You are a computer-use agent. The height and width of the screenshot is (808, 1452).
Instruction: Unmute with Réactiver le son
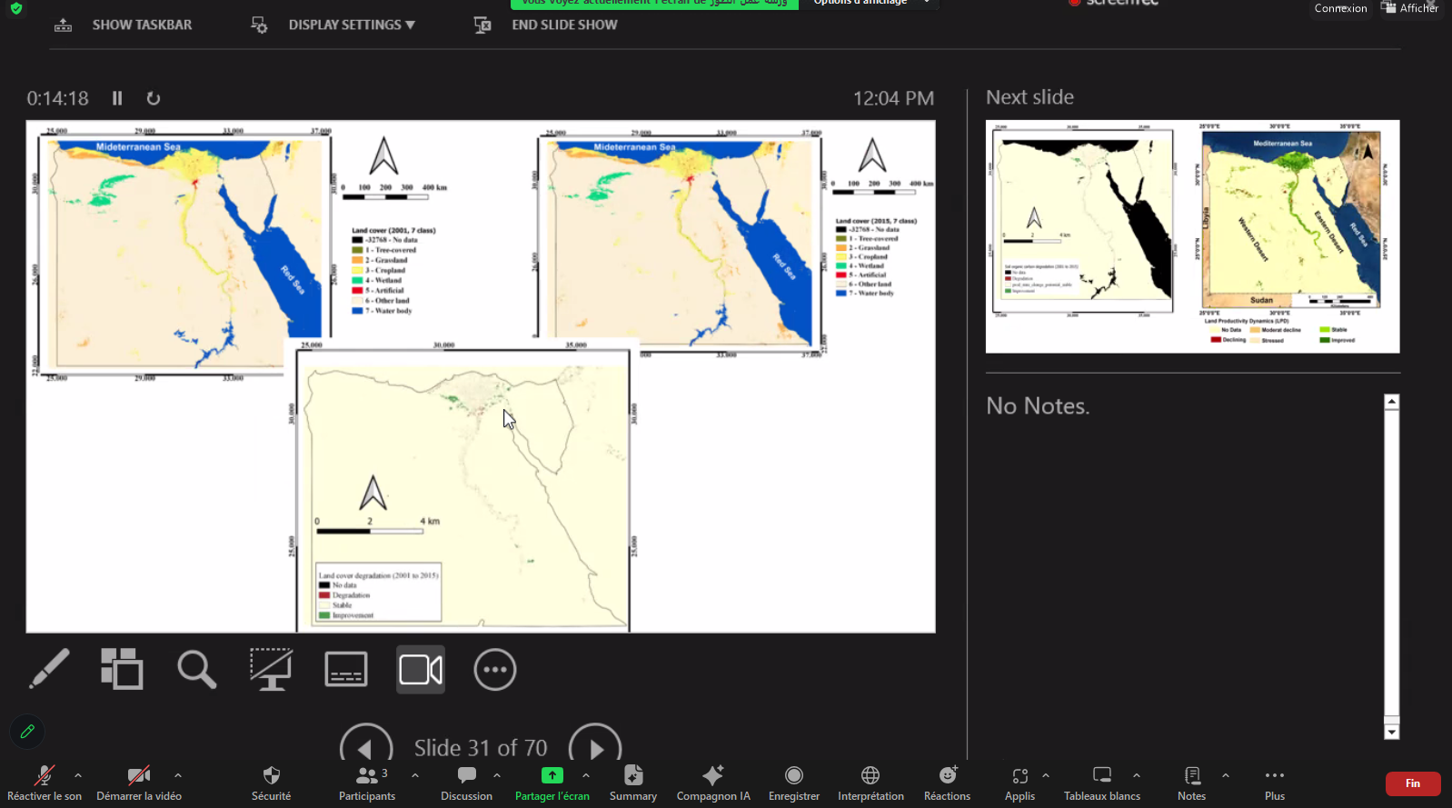coord(44,783)
